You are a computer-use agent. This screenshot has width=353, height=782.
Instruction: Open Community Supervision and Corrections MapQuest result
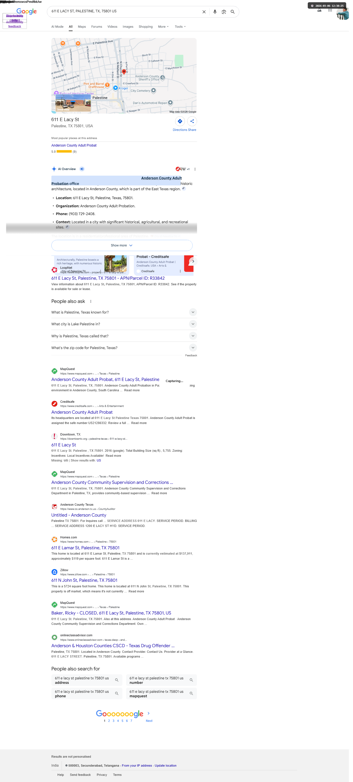(x=112, y=482)
